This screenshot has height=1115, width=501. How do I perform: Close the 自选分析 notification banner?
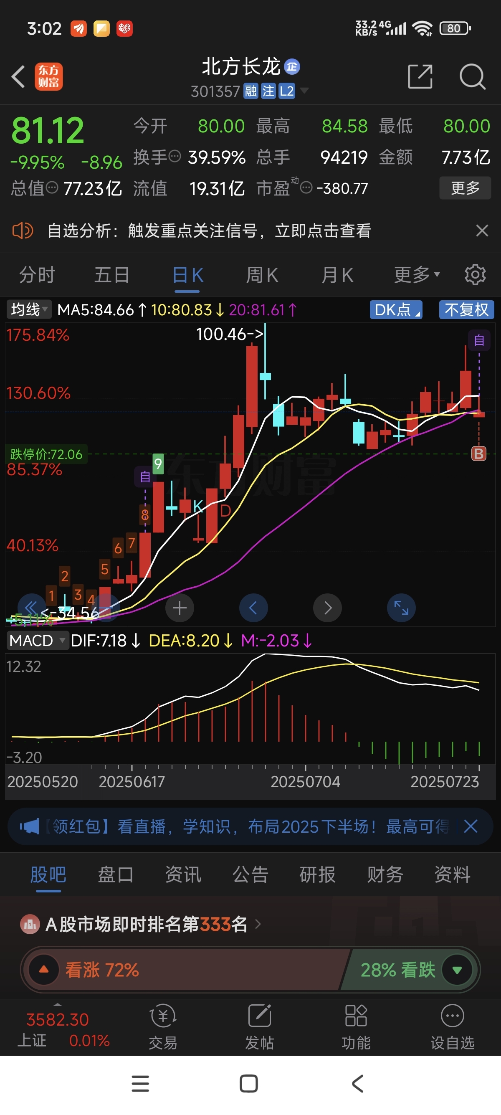pos(482,230)
